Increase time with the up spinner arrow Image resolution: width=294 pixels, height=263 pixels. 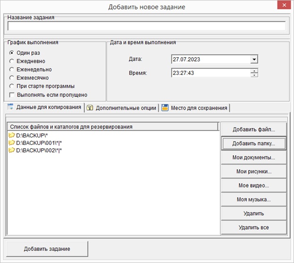point(254,71)
